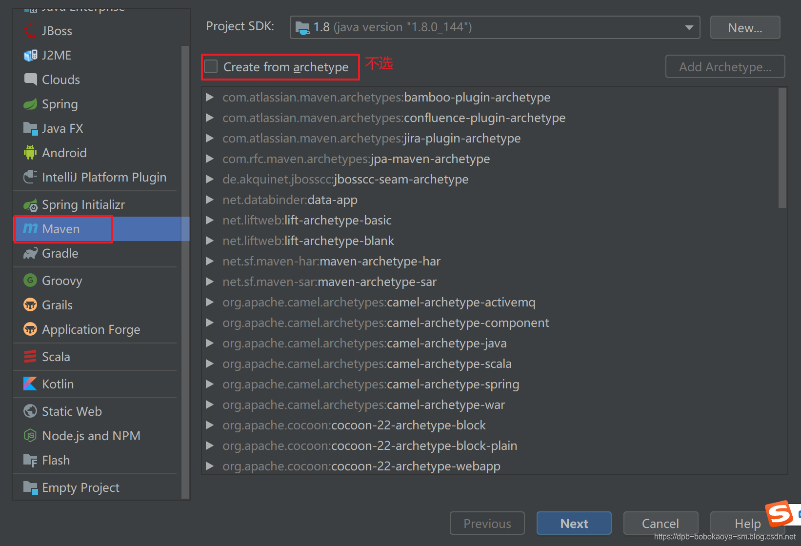The width and height of the screenshot is (801, 546).
Task: Choose the Empty Project label
Action: (80, 487)
